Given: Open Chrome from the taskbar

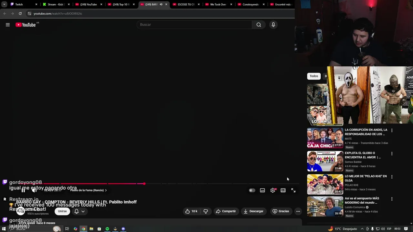Looking at the screenshot, I should pyautogui.click(x=83, y=229).
